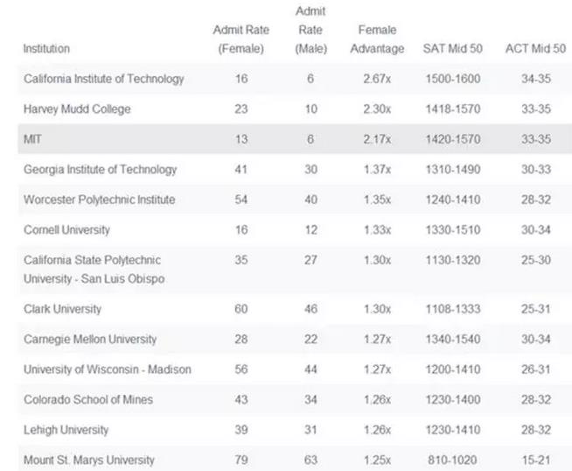
Task: Open California State Polytechnic University entry
Action: coord(92,270)
